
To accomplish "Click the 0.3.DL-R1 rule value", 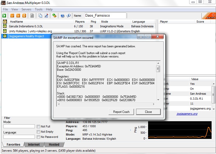I will (196, 99).
